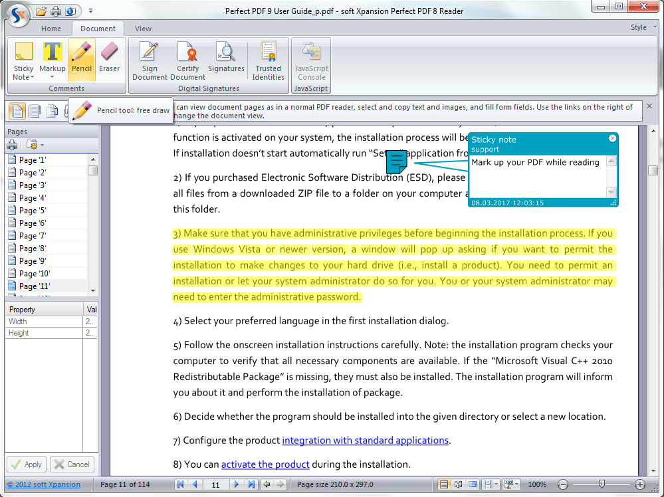Image resolution: width=664 pixels, height=497 pixels.
Task: Click the Sticky note text area
Action: (x=538, y=177)
